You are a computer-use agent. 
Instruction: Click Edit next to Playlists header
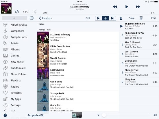[88, 18]
